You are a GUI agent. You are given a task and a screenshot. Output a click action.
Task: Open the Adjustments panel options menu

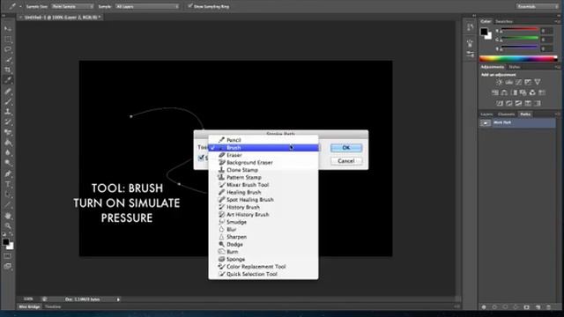557,67
